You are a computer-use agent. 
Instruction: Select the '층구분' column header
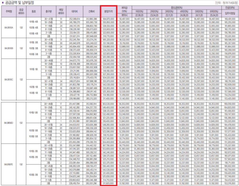[49, 11]
